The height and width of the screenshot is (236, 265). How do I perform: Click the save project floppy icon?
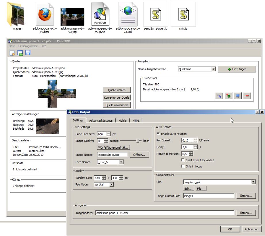28,53
